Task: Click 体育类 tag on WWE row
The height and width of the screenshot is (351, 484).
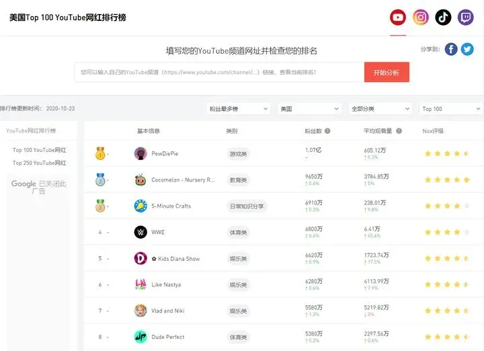Action: [238, 233]
